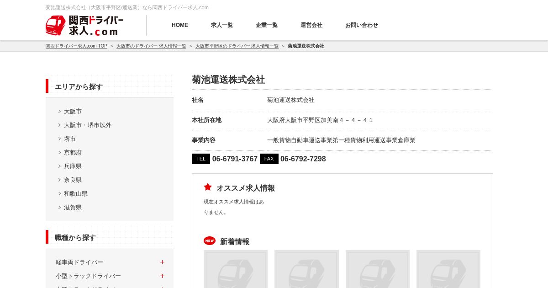The image size is (548, 288).
Task: Click the オススメ求人情報 heading
Action: pos(246,188)
